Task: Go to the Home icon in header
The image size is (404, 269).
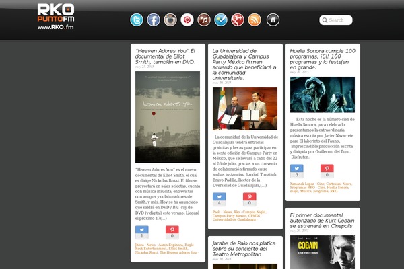Action: (273, 20)
